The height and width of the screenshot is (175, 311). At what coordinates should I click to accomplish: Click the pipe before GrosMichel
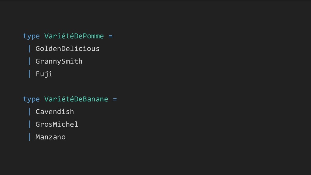click(x=29, y=124)
